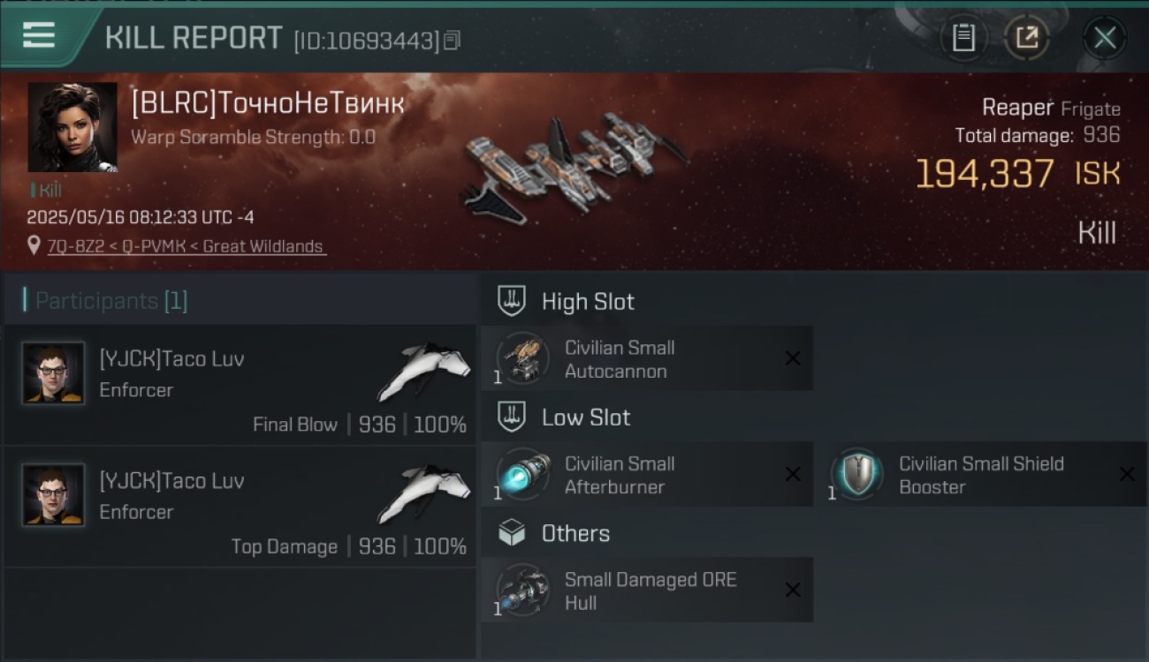
Task: Open the Top Damage Taco Luv entry
Action: (240, 507)
